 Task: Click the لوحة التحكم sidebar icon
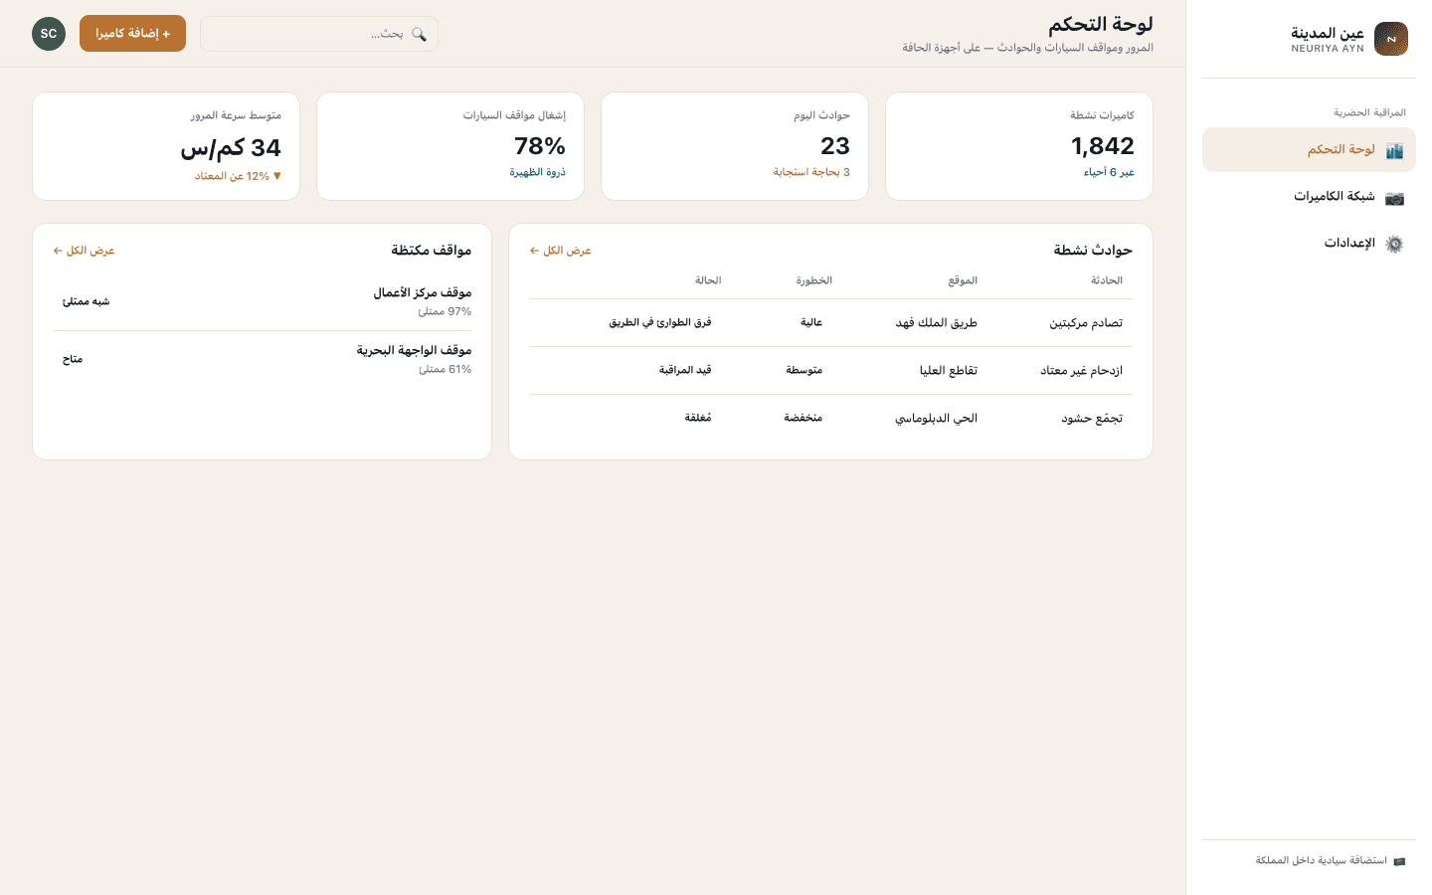click(x=1394, y=150)
